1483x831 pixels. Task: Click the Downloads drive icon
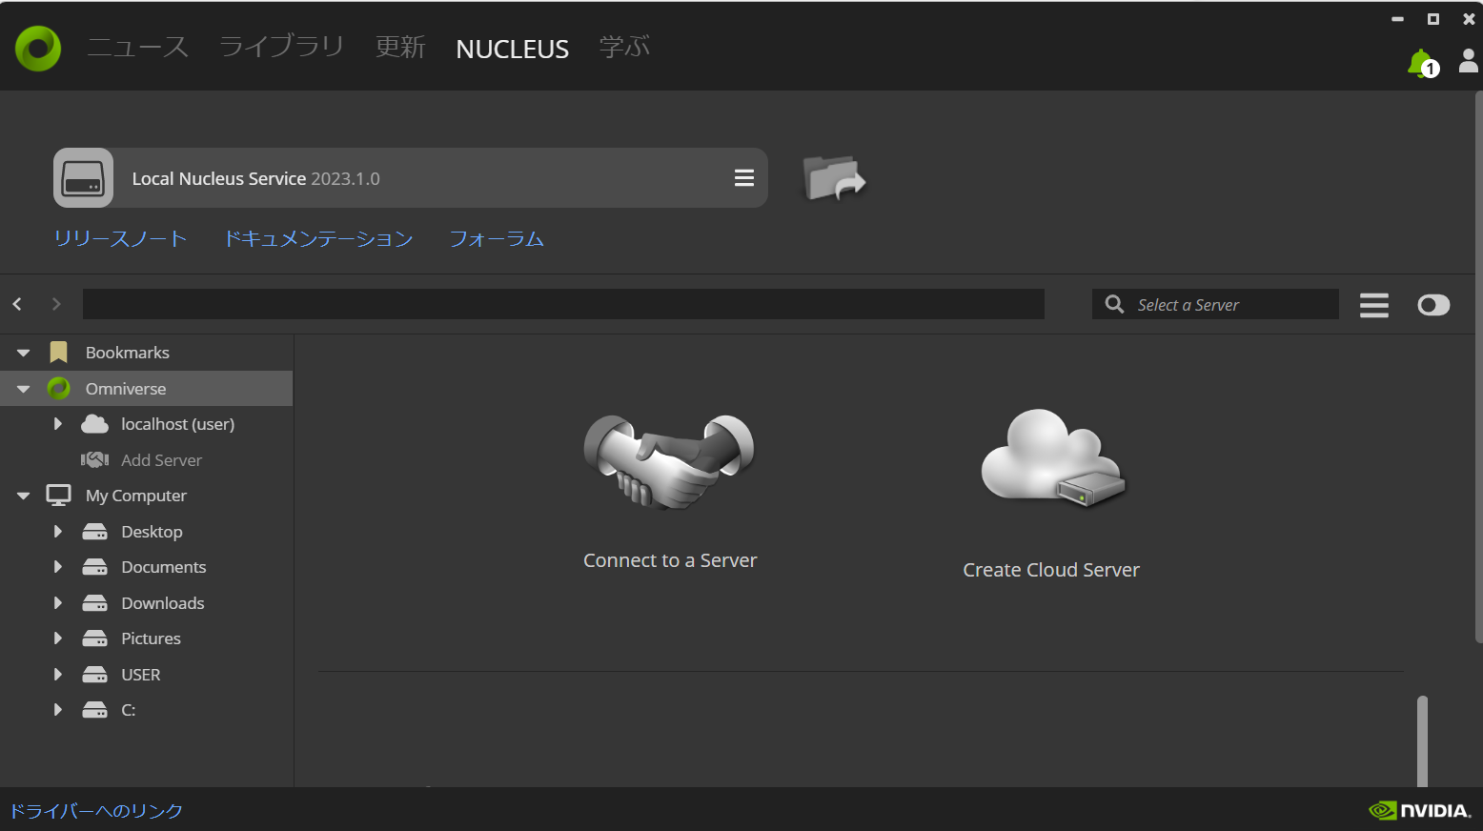coord(94,603)
